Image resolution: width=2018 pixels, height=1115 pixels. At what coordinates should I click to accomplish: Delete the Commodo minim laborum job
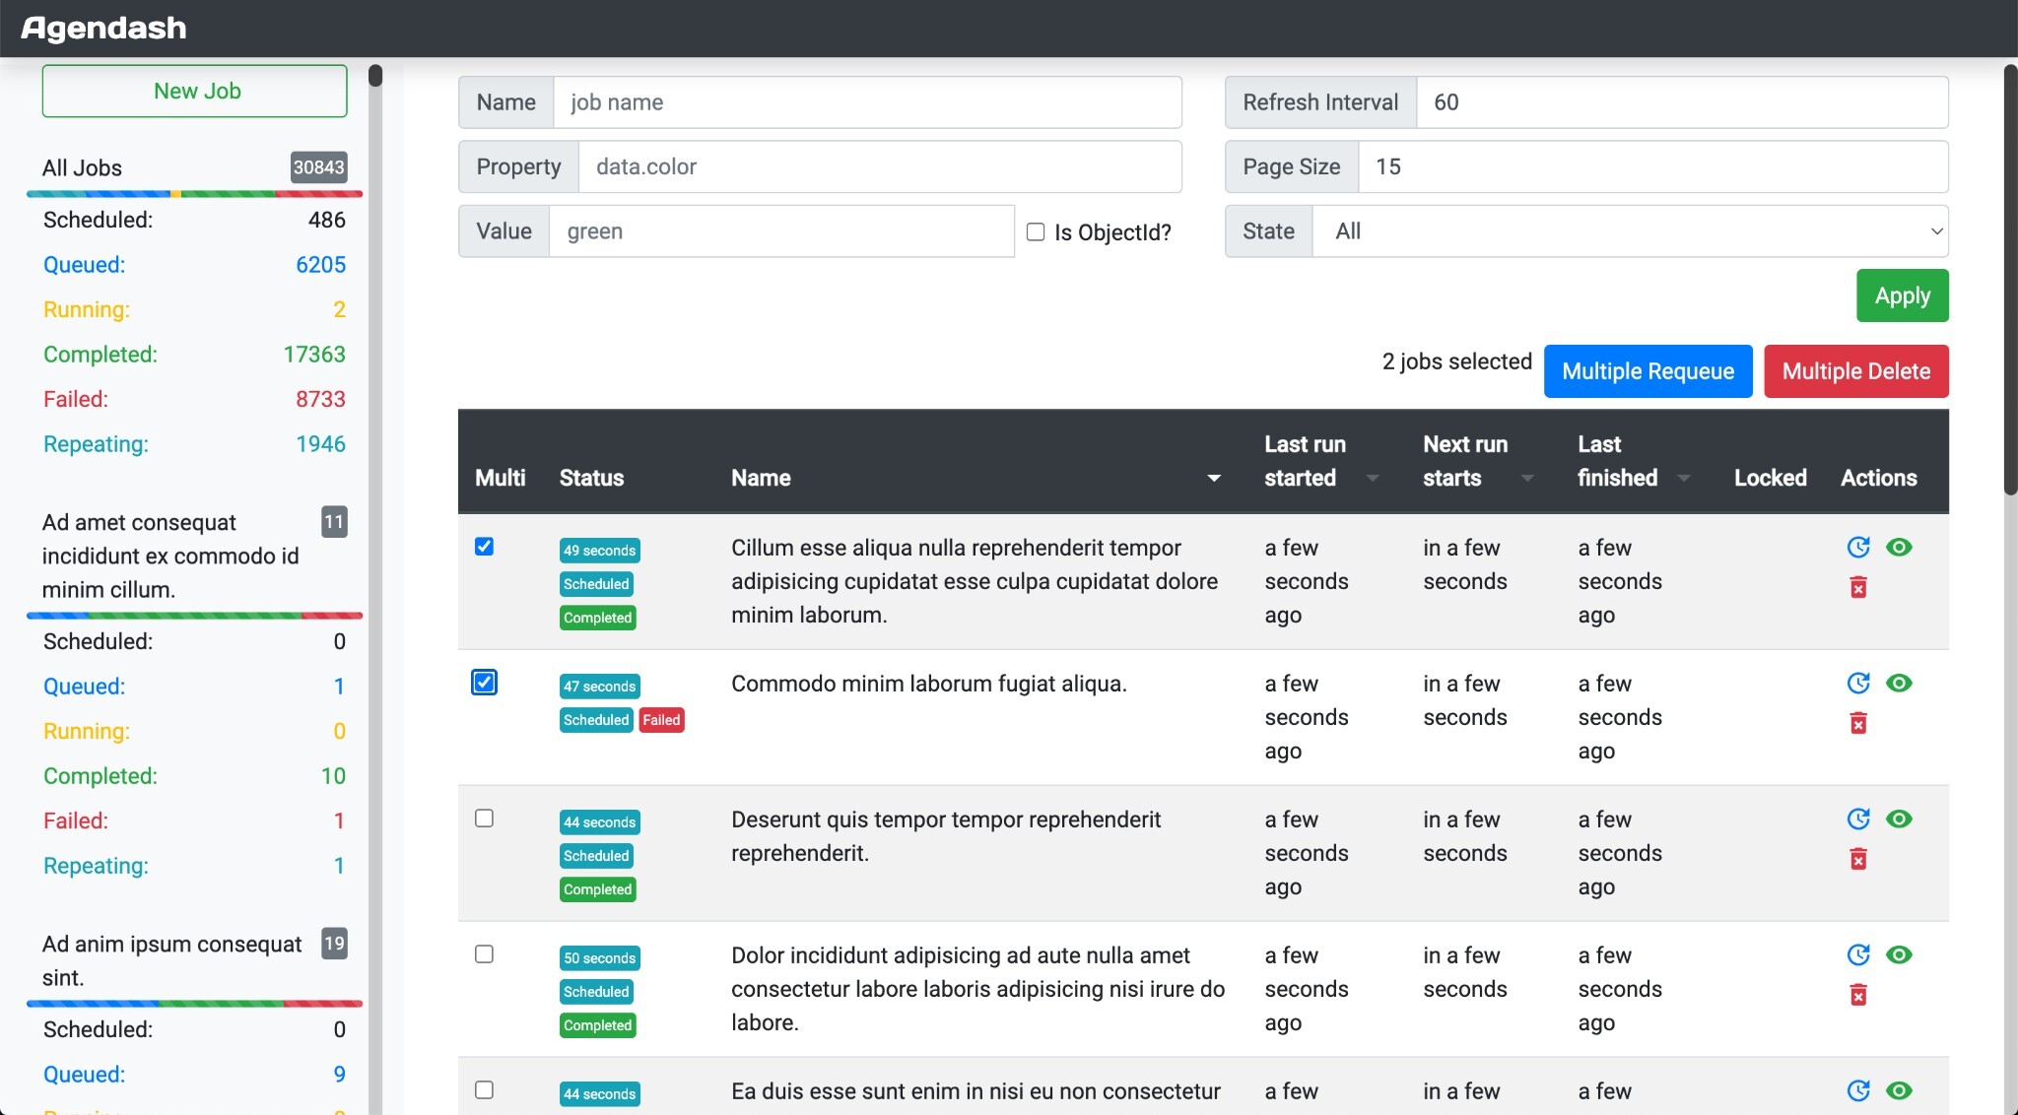click(1857, 724)
